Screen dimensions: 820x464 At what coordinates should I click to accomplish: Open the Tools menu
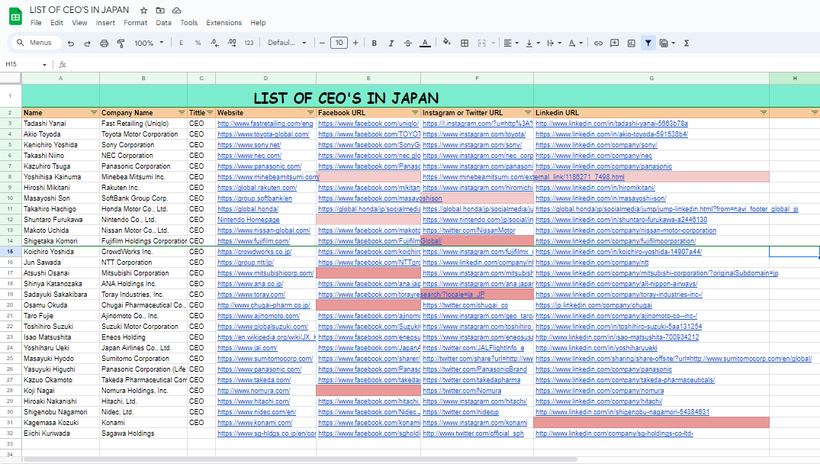pyautogui.click(x=188, y=22)
